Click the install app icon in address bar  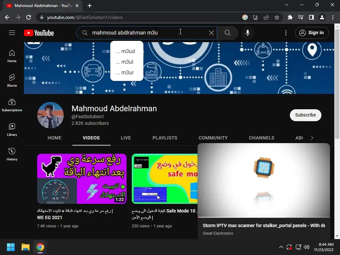[256, 17]
